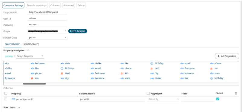Open the Transform settings tab
The height and width of the screenshot is (112, 242).
pos(37,5)
